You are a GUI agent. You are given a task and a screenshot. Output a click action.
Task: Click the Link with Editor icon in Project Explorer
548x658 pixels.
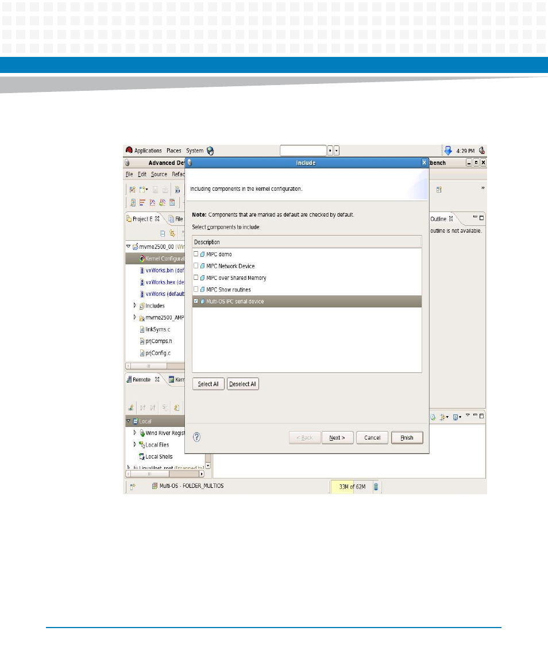tap(172, 233)
